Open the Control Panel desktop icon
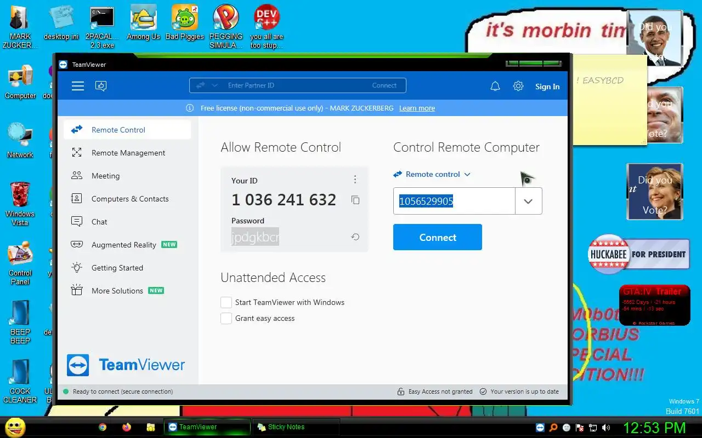 (20, 264)
